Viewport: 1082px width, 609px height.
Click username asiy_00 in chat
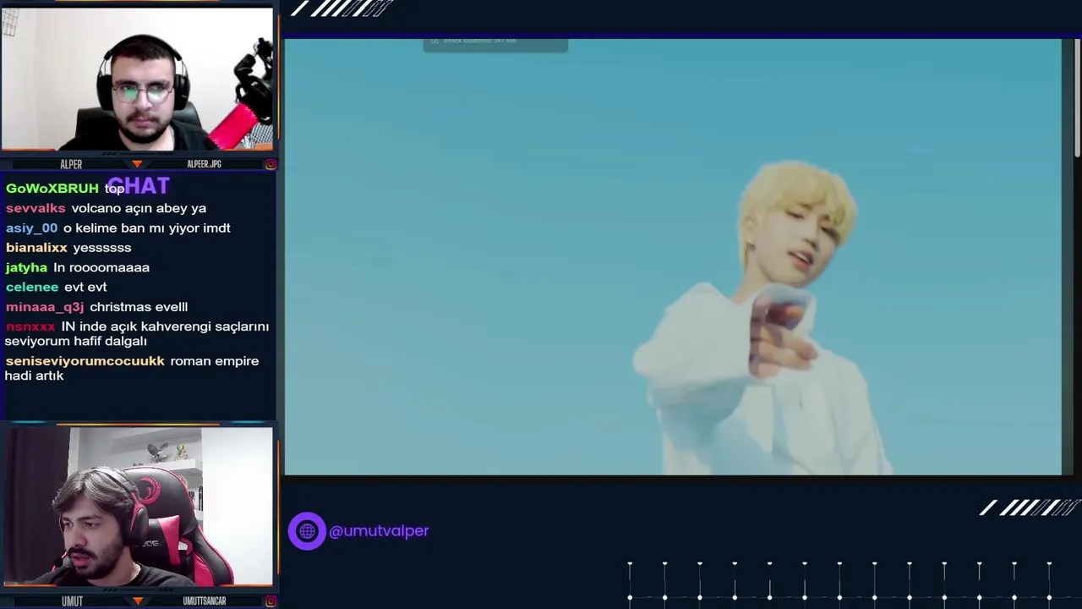[32, 228]
